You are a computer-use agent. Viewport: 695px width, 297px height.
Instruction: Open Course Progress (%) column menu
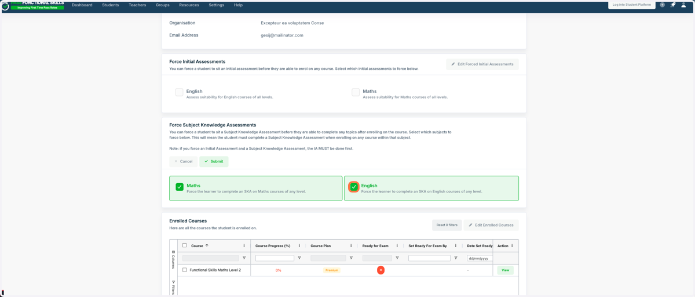click(299, 246)
